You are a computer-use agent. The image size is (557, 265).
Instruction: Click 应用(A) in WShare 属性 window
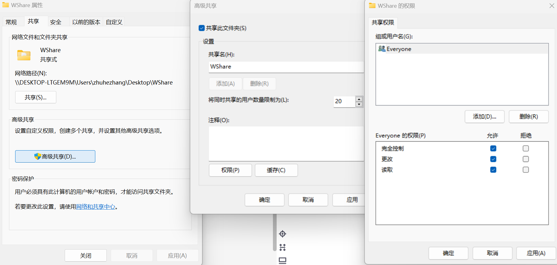click(178, 256)
